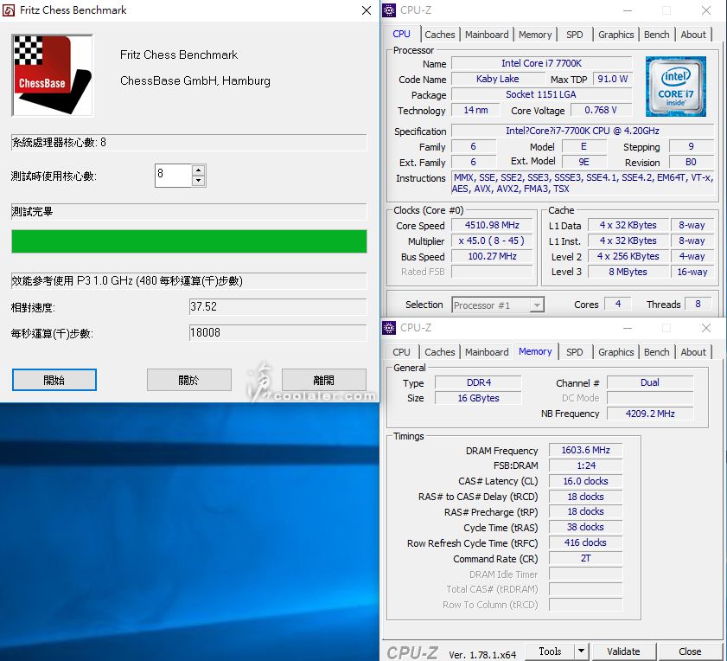
Task: Click the Intel Core i7 badge logo
Action: point(675,87)
